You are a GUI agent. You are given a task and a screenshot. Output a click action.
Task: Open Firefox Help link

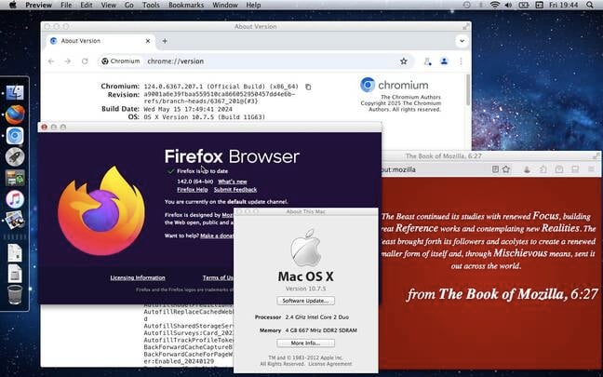click(x=193, y=190)
